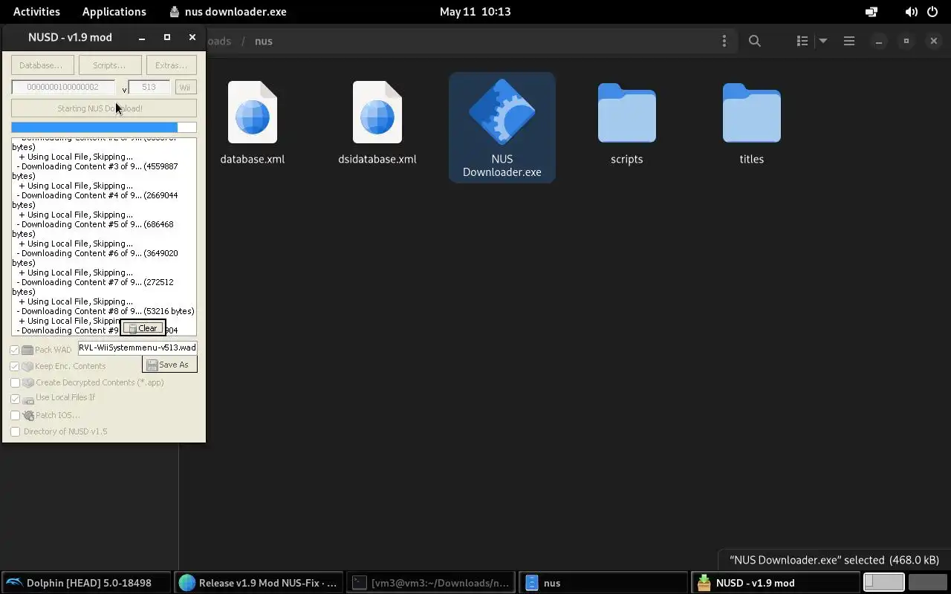Click the Wii console type button
Screen dimensions: 951x594
pyautogui.click(x=186, y=87)
